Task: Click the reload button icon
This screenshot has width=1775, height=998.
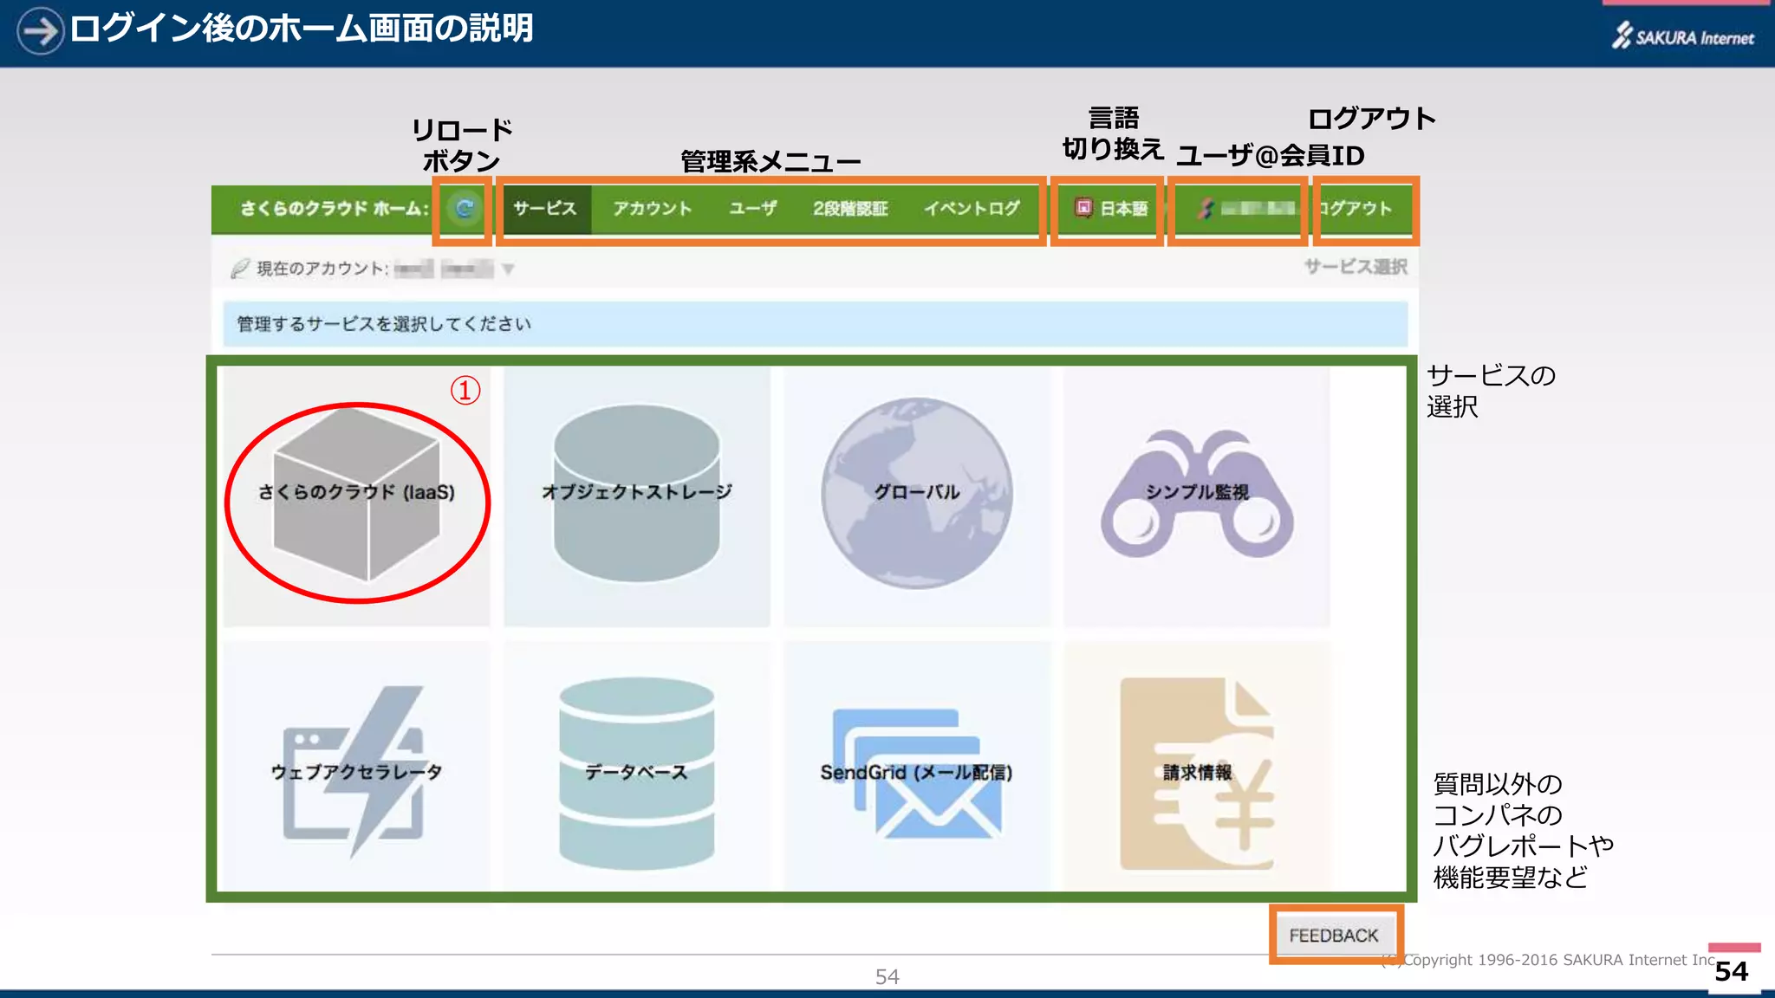Action: pyautogui.click(x=465, y=209)
